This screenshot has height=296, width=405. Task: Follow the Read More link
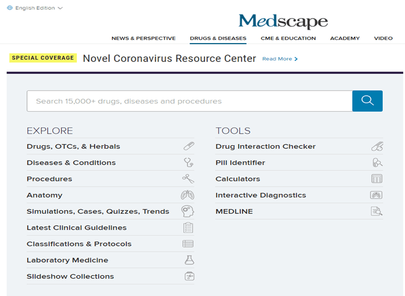point(280,59)
